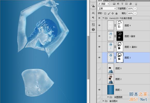Screen dimensions: 150x103
Task: Select the blue gradient 图层 1 thumbnail
Action: [x=111, y=90]
